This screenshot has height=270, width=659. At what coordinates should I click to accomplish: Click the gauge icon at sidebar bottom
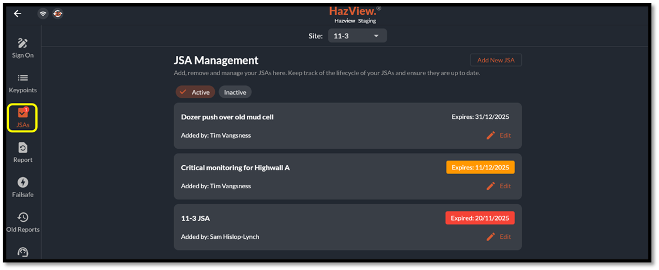tap(23, 252)
